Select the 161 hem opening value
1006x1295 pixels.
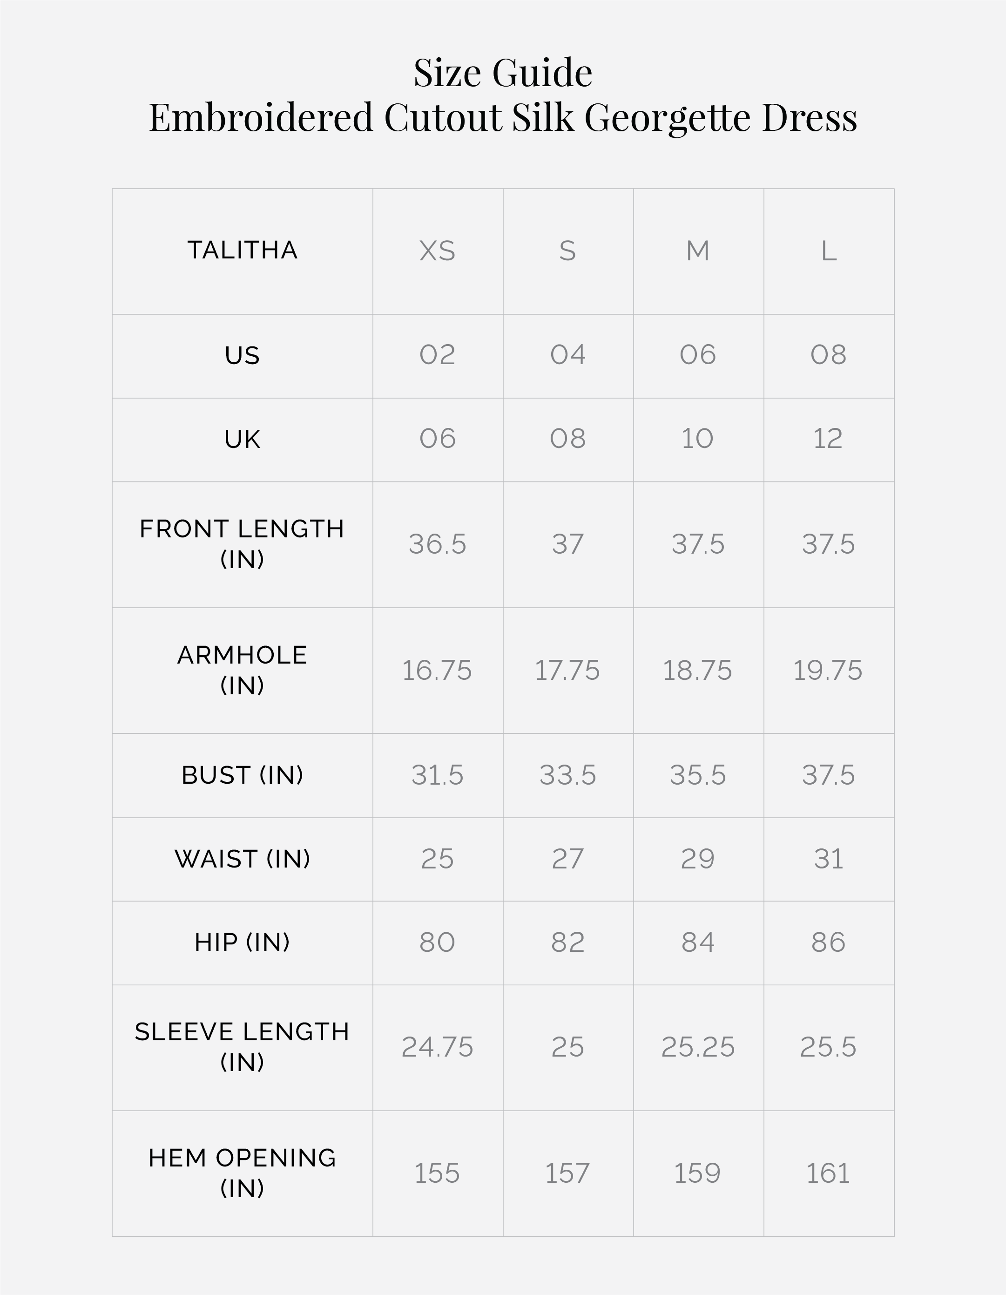[828, 1173]
